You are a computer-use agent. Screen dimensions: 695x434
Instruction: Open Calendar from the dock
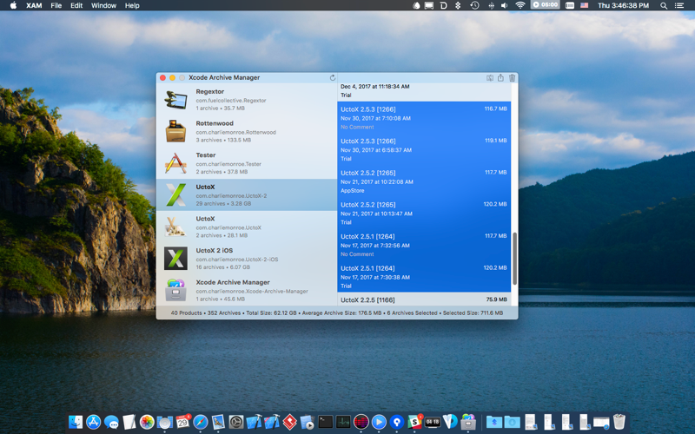(x=182, y=422)
